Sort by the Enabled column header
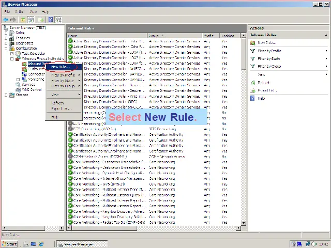The width and height of the screenshot is (331, 248). (x=230, y=36)
